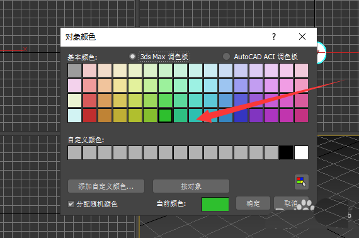Select the black custom color swatch

pyautogui.click(x=286, y=152)
